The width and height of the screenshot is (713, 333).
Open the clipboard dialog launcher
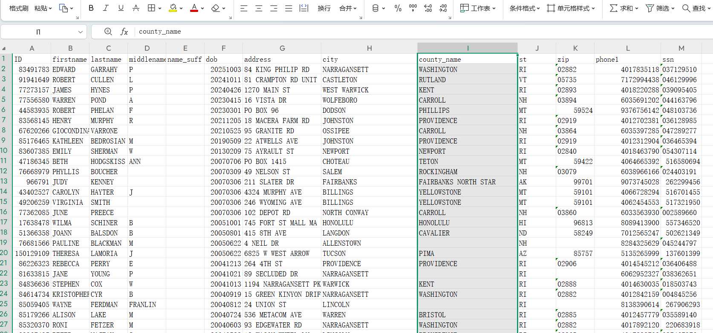(x=77, y=17)
